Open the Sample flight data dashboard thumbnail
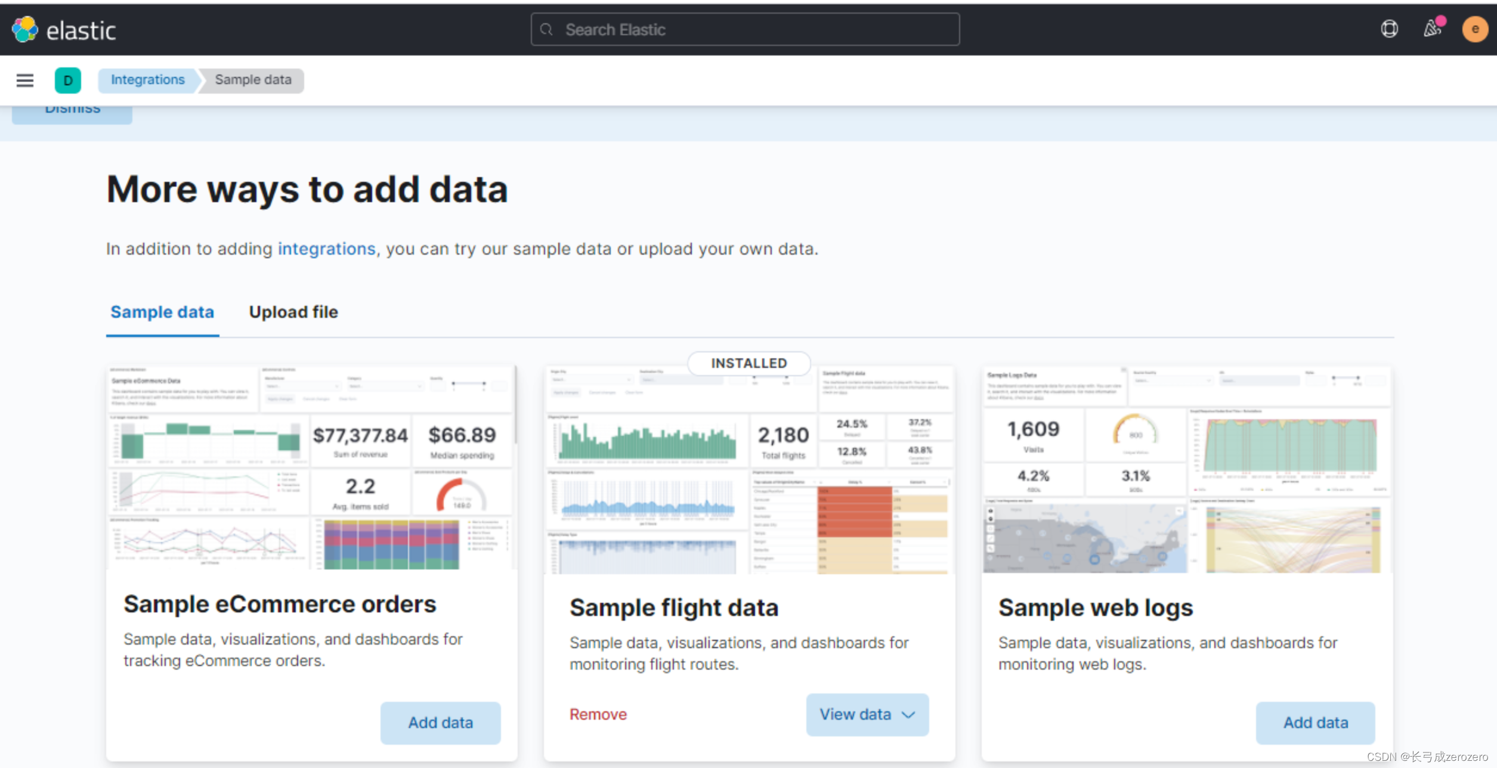This screenshot has height=768, width=1497. click(x=749, y=470)
